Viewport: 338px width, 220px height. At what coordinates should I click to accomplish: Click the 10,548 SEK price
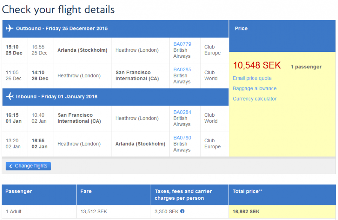pyautogui.click(x=257, y=66)
